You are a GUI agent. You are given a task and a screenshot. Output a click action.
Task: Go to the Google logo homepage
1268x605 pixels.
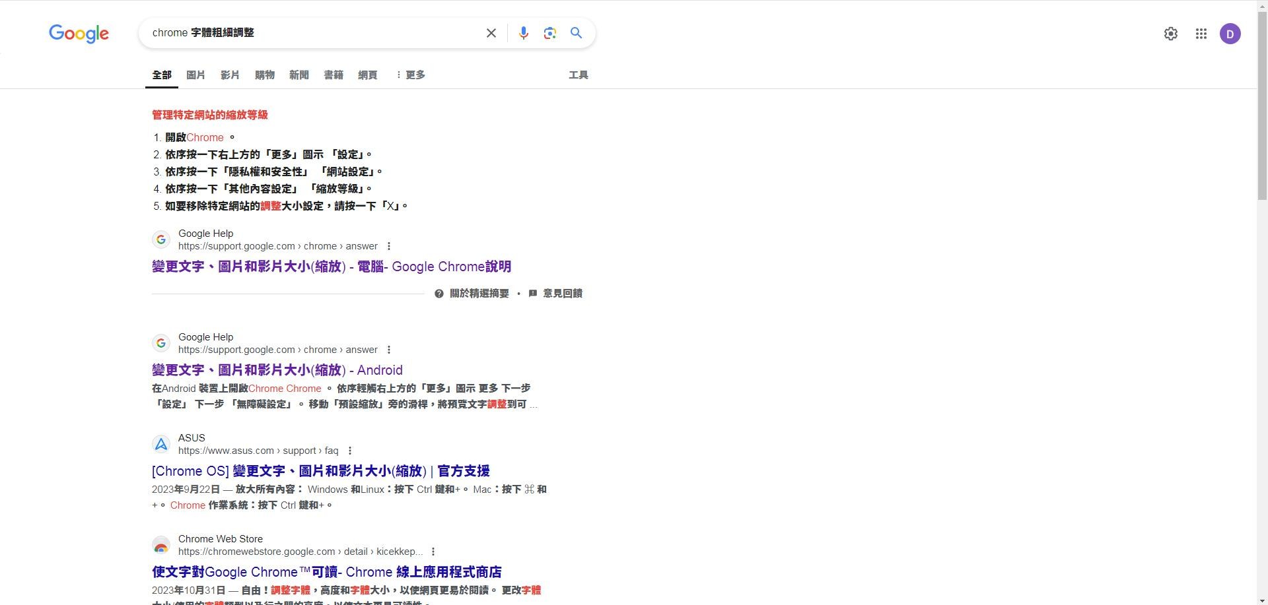tap(79, 34)
